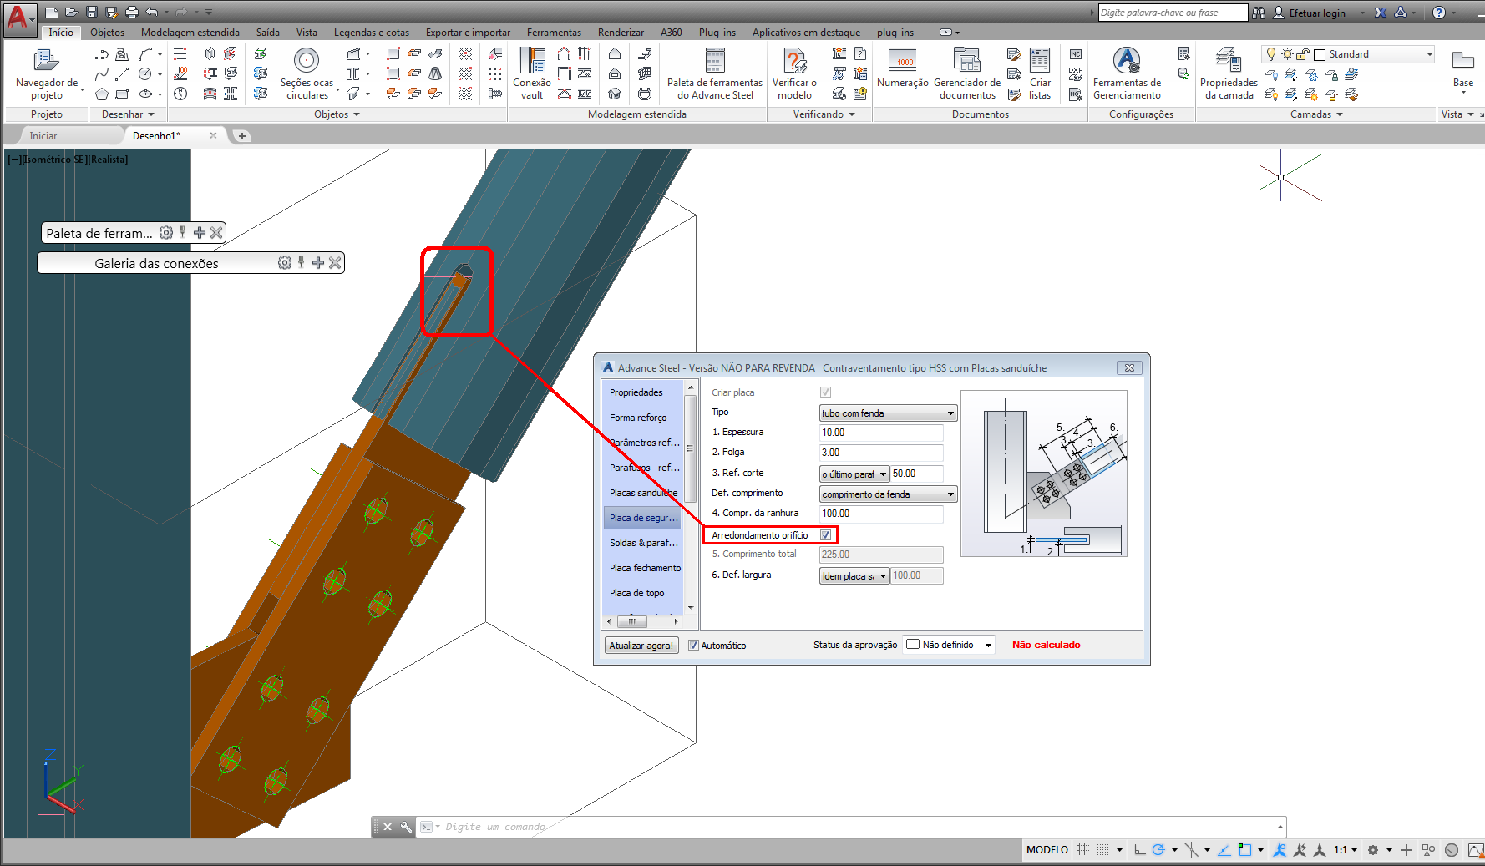Open the Status da aprovação dropdown
The image size is (1485, 866).
click(x=949, y=645)
